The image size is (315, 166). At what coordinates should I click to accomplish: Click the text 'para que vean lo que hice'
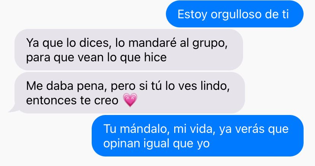pyautogui.click(x=96, y=57)
